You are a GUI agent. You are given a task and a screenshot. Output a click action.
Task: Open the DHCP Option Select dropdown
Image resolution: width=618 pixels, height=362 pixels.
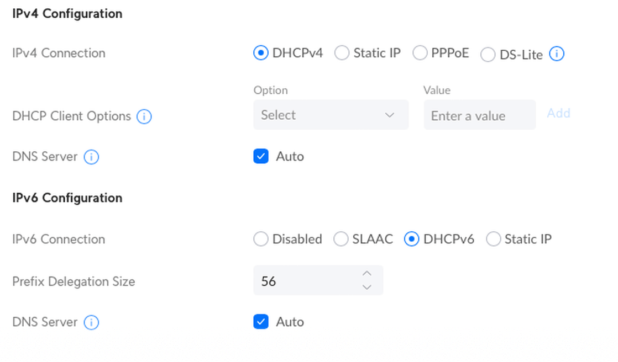(331, 115)
